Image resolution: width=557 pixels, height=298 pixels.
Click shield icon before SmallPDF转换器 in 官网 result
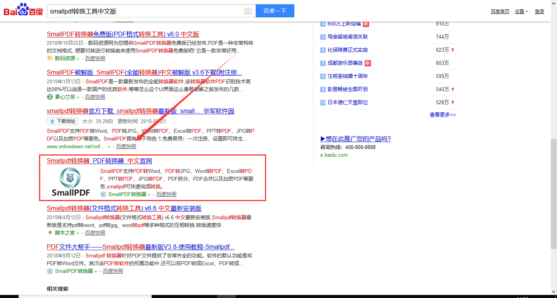(103, 194)
